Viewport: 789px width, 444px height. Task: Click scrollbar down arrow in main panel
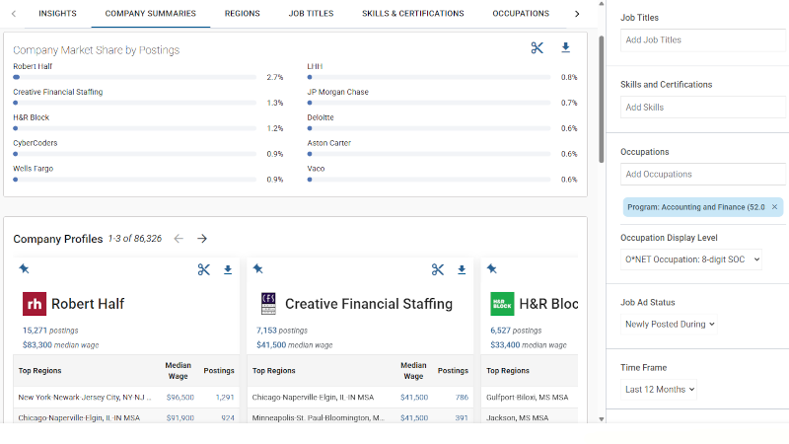[602, 418]
